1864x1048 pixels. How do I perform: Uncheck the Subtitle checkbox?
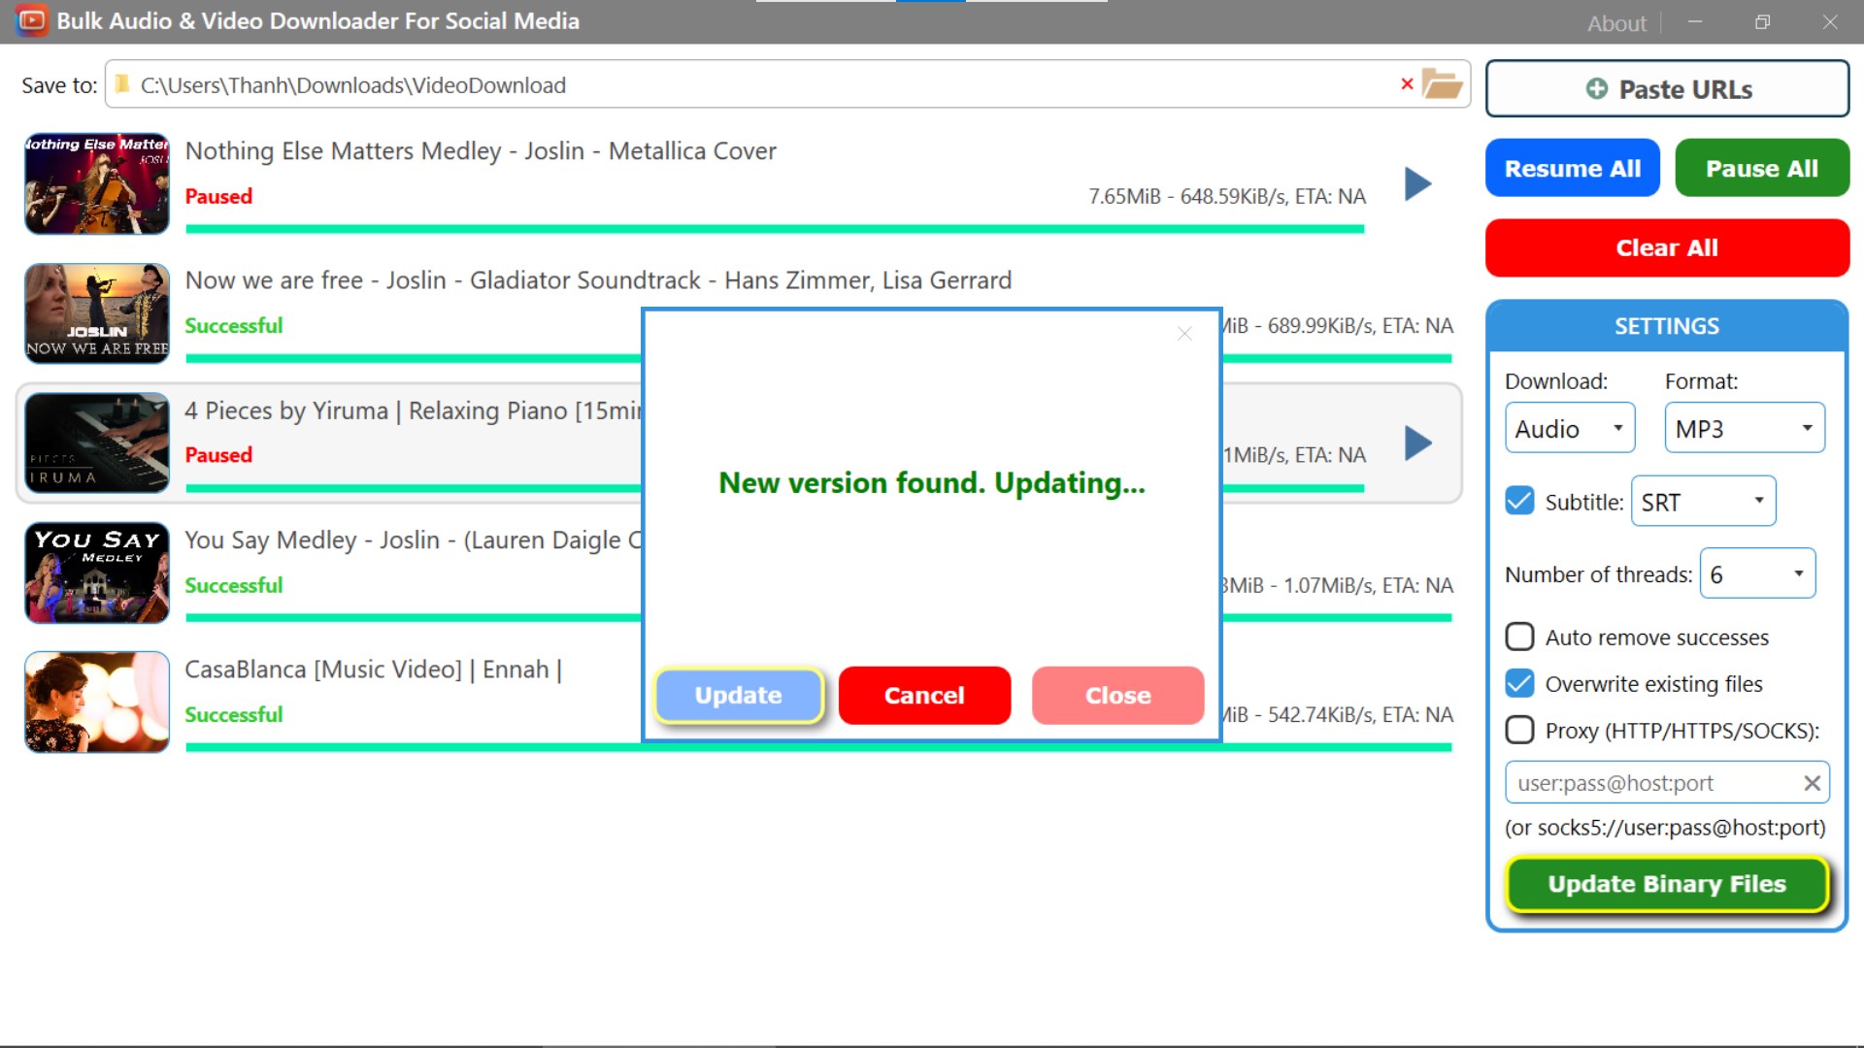pos(1519,502)
